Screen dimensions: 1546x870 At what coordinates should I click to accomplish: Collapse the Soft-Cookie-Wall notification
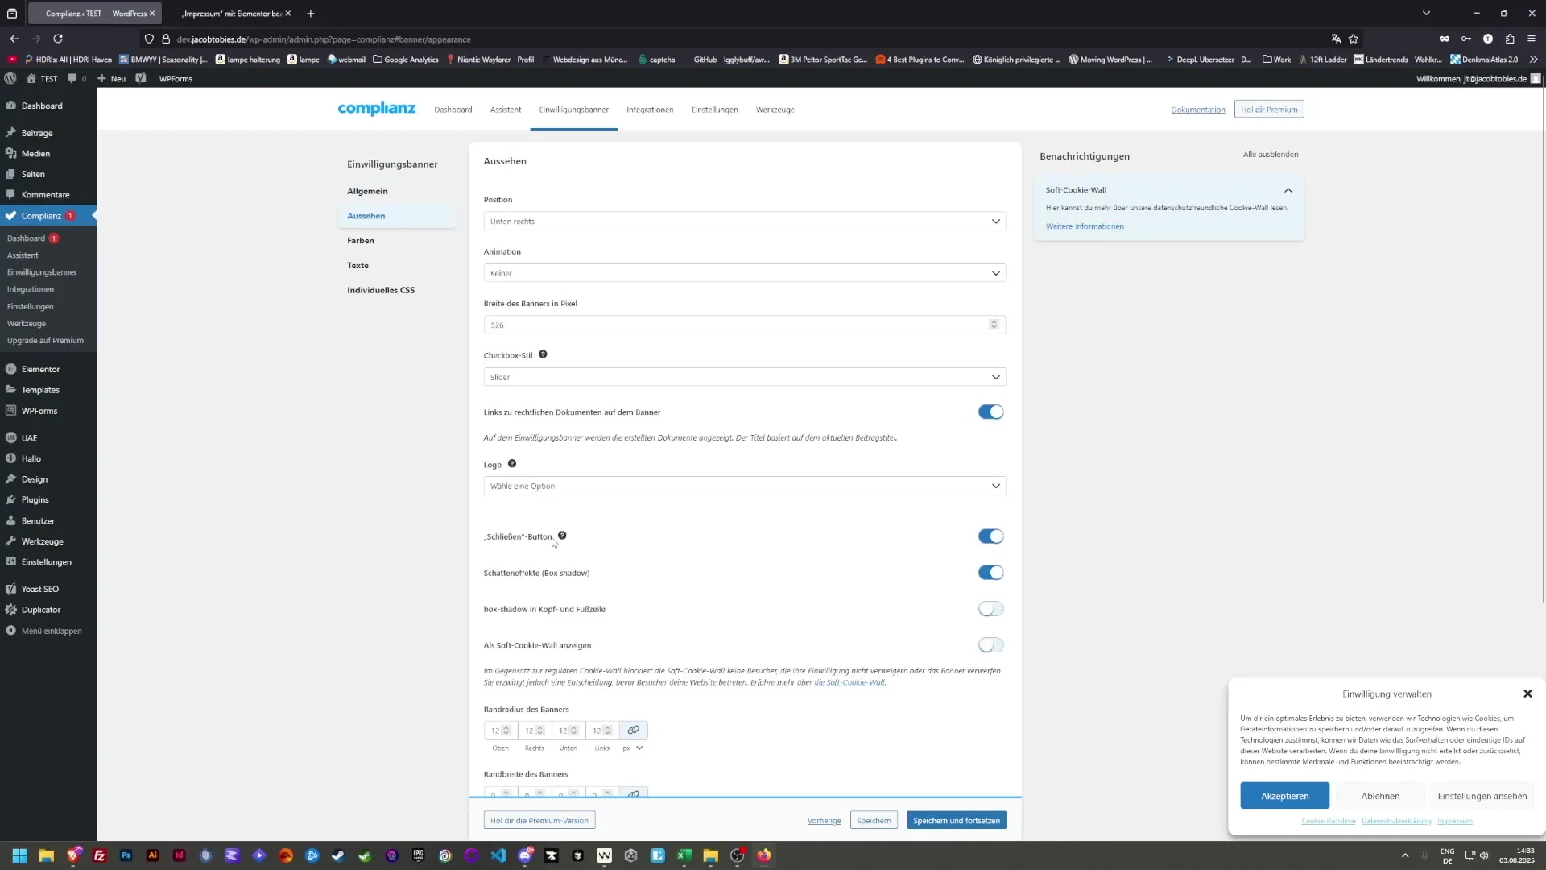point(1288,190)
